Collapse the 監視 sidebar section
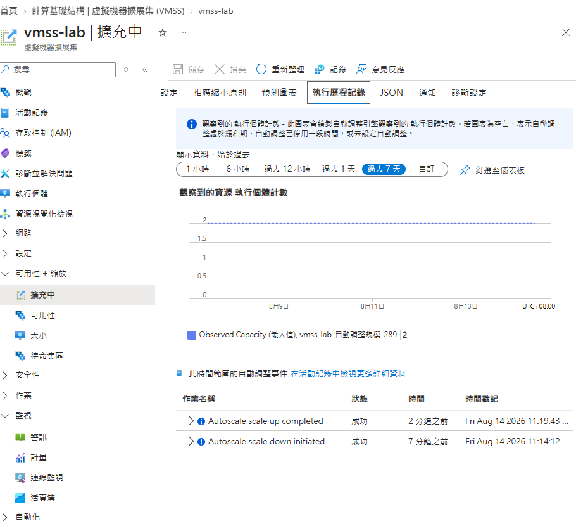 5,415
